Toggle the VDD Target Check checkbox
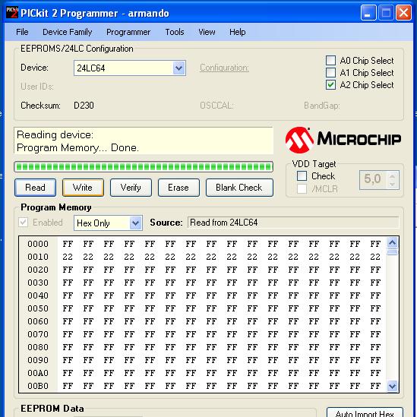Viewport: 417px width, 417px height. tap(302, 175)
